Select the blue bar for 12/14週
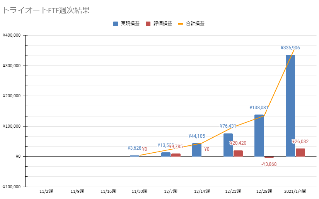Viewport: 319px width, 199px height. [197, 150]
